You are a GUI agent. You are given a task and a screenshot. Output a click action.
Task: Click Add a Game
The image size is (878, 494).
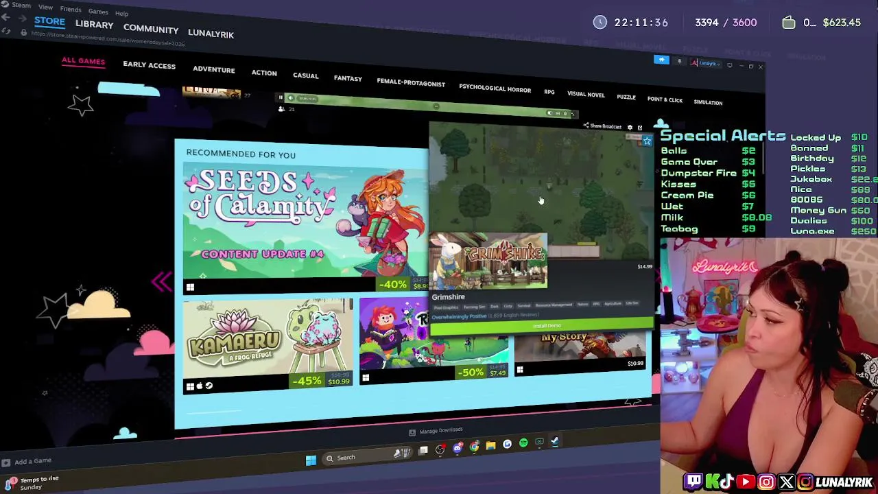pos(26,462)
